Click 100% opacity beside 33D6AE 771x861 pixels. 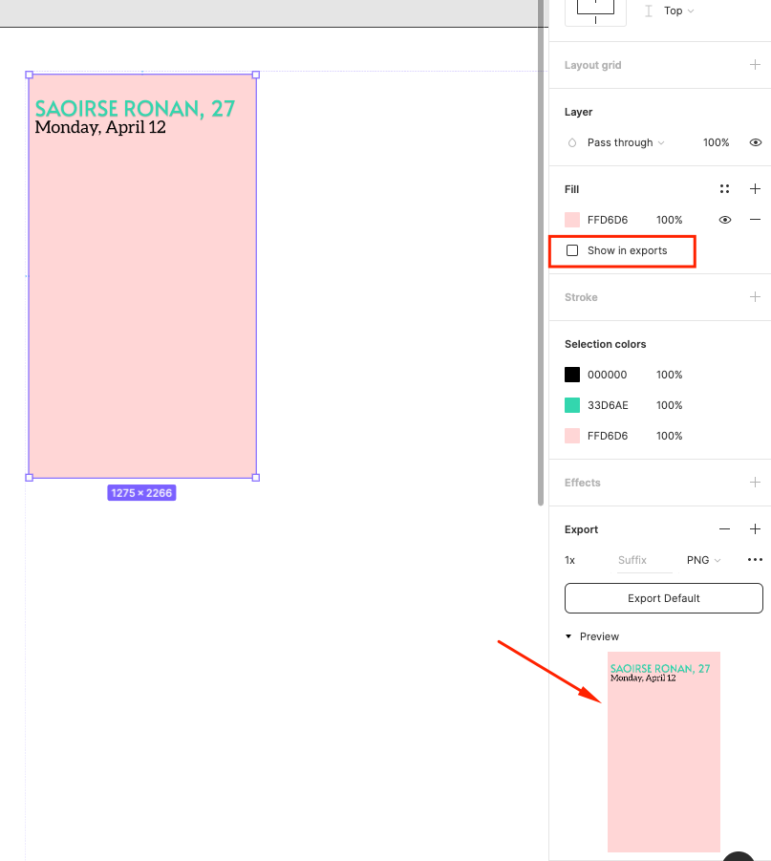click(670, 405)
